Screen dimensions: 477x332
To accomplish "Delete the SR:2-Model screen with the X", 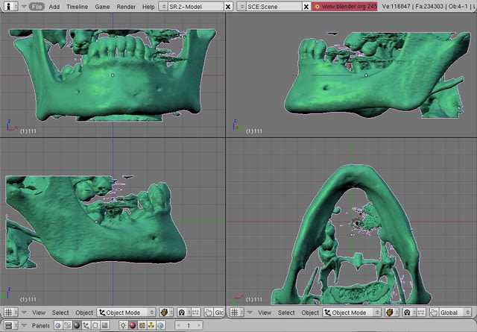I will click(228, 7).
